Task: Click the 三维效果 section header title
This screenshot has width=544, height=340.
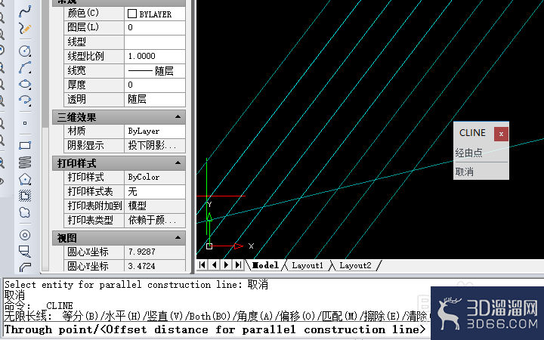Action: (x=76, y=117)
